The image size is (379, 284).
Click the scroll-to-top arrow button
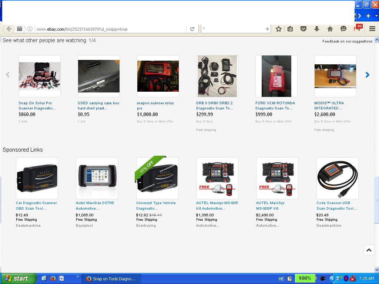369,250
